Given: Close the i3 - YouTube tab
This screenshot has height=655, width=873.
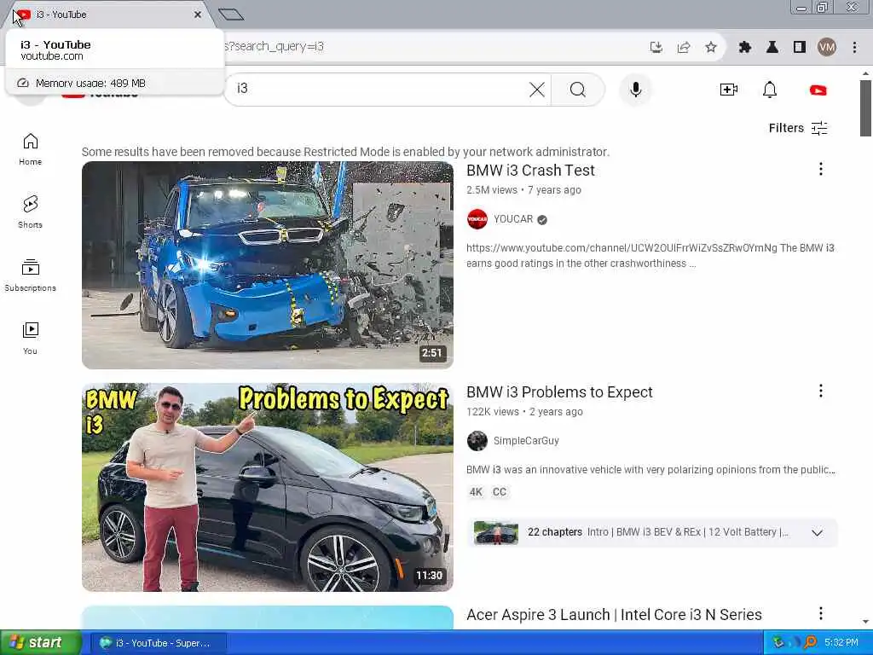Looking at the screenshot, I should (198, 14).
